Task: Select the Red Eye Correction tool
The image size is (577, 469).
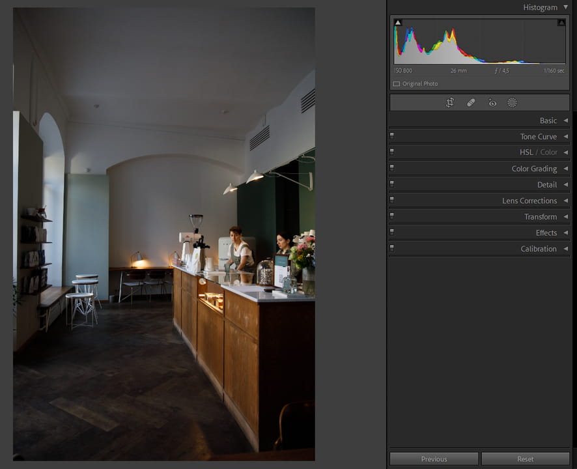Action: pyautogui.click(x=492, y=103)
